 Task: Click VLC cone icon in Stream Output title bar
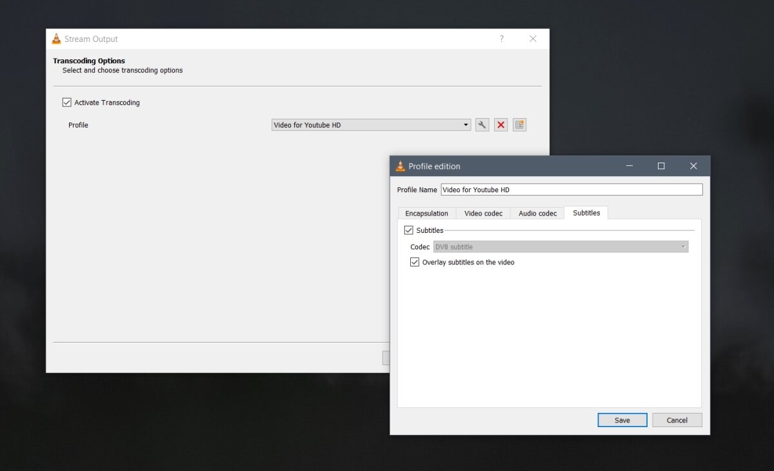click(56, 39)
